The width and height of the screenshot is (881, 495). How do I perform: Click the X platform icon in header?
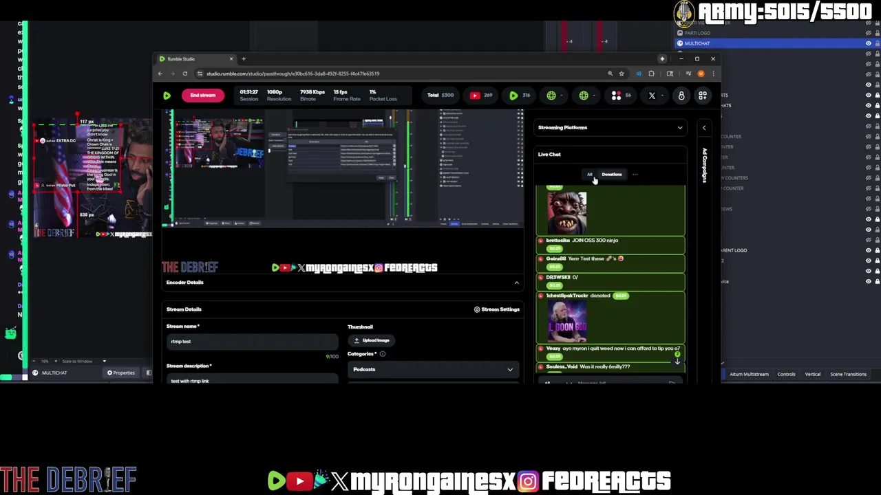pyautogui.click(x=652, y=96)
